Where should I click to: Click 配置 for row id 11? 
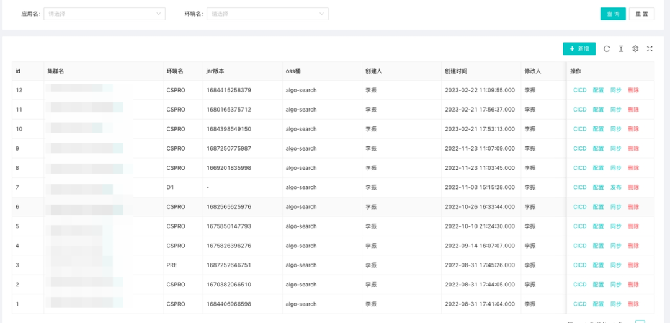point(598,110)
